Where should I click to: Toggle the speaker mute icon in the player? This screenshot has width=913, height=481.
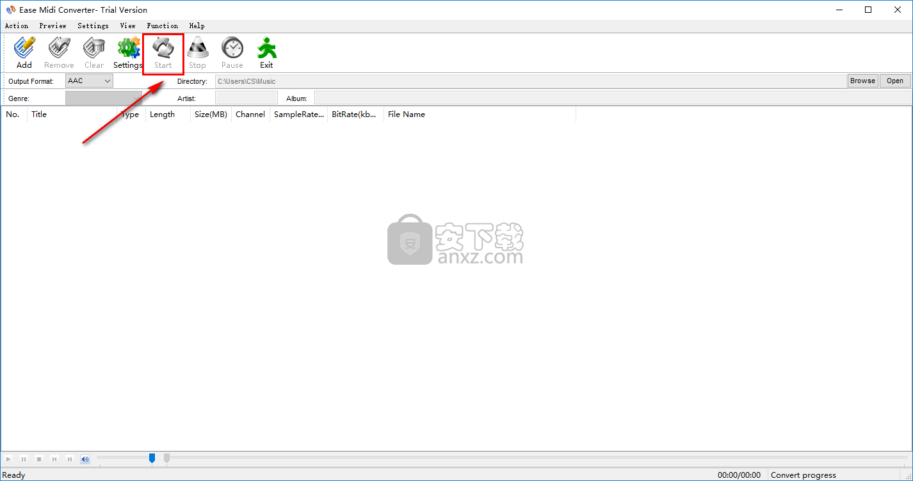pyautogui.click(x=85, y=459)
